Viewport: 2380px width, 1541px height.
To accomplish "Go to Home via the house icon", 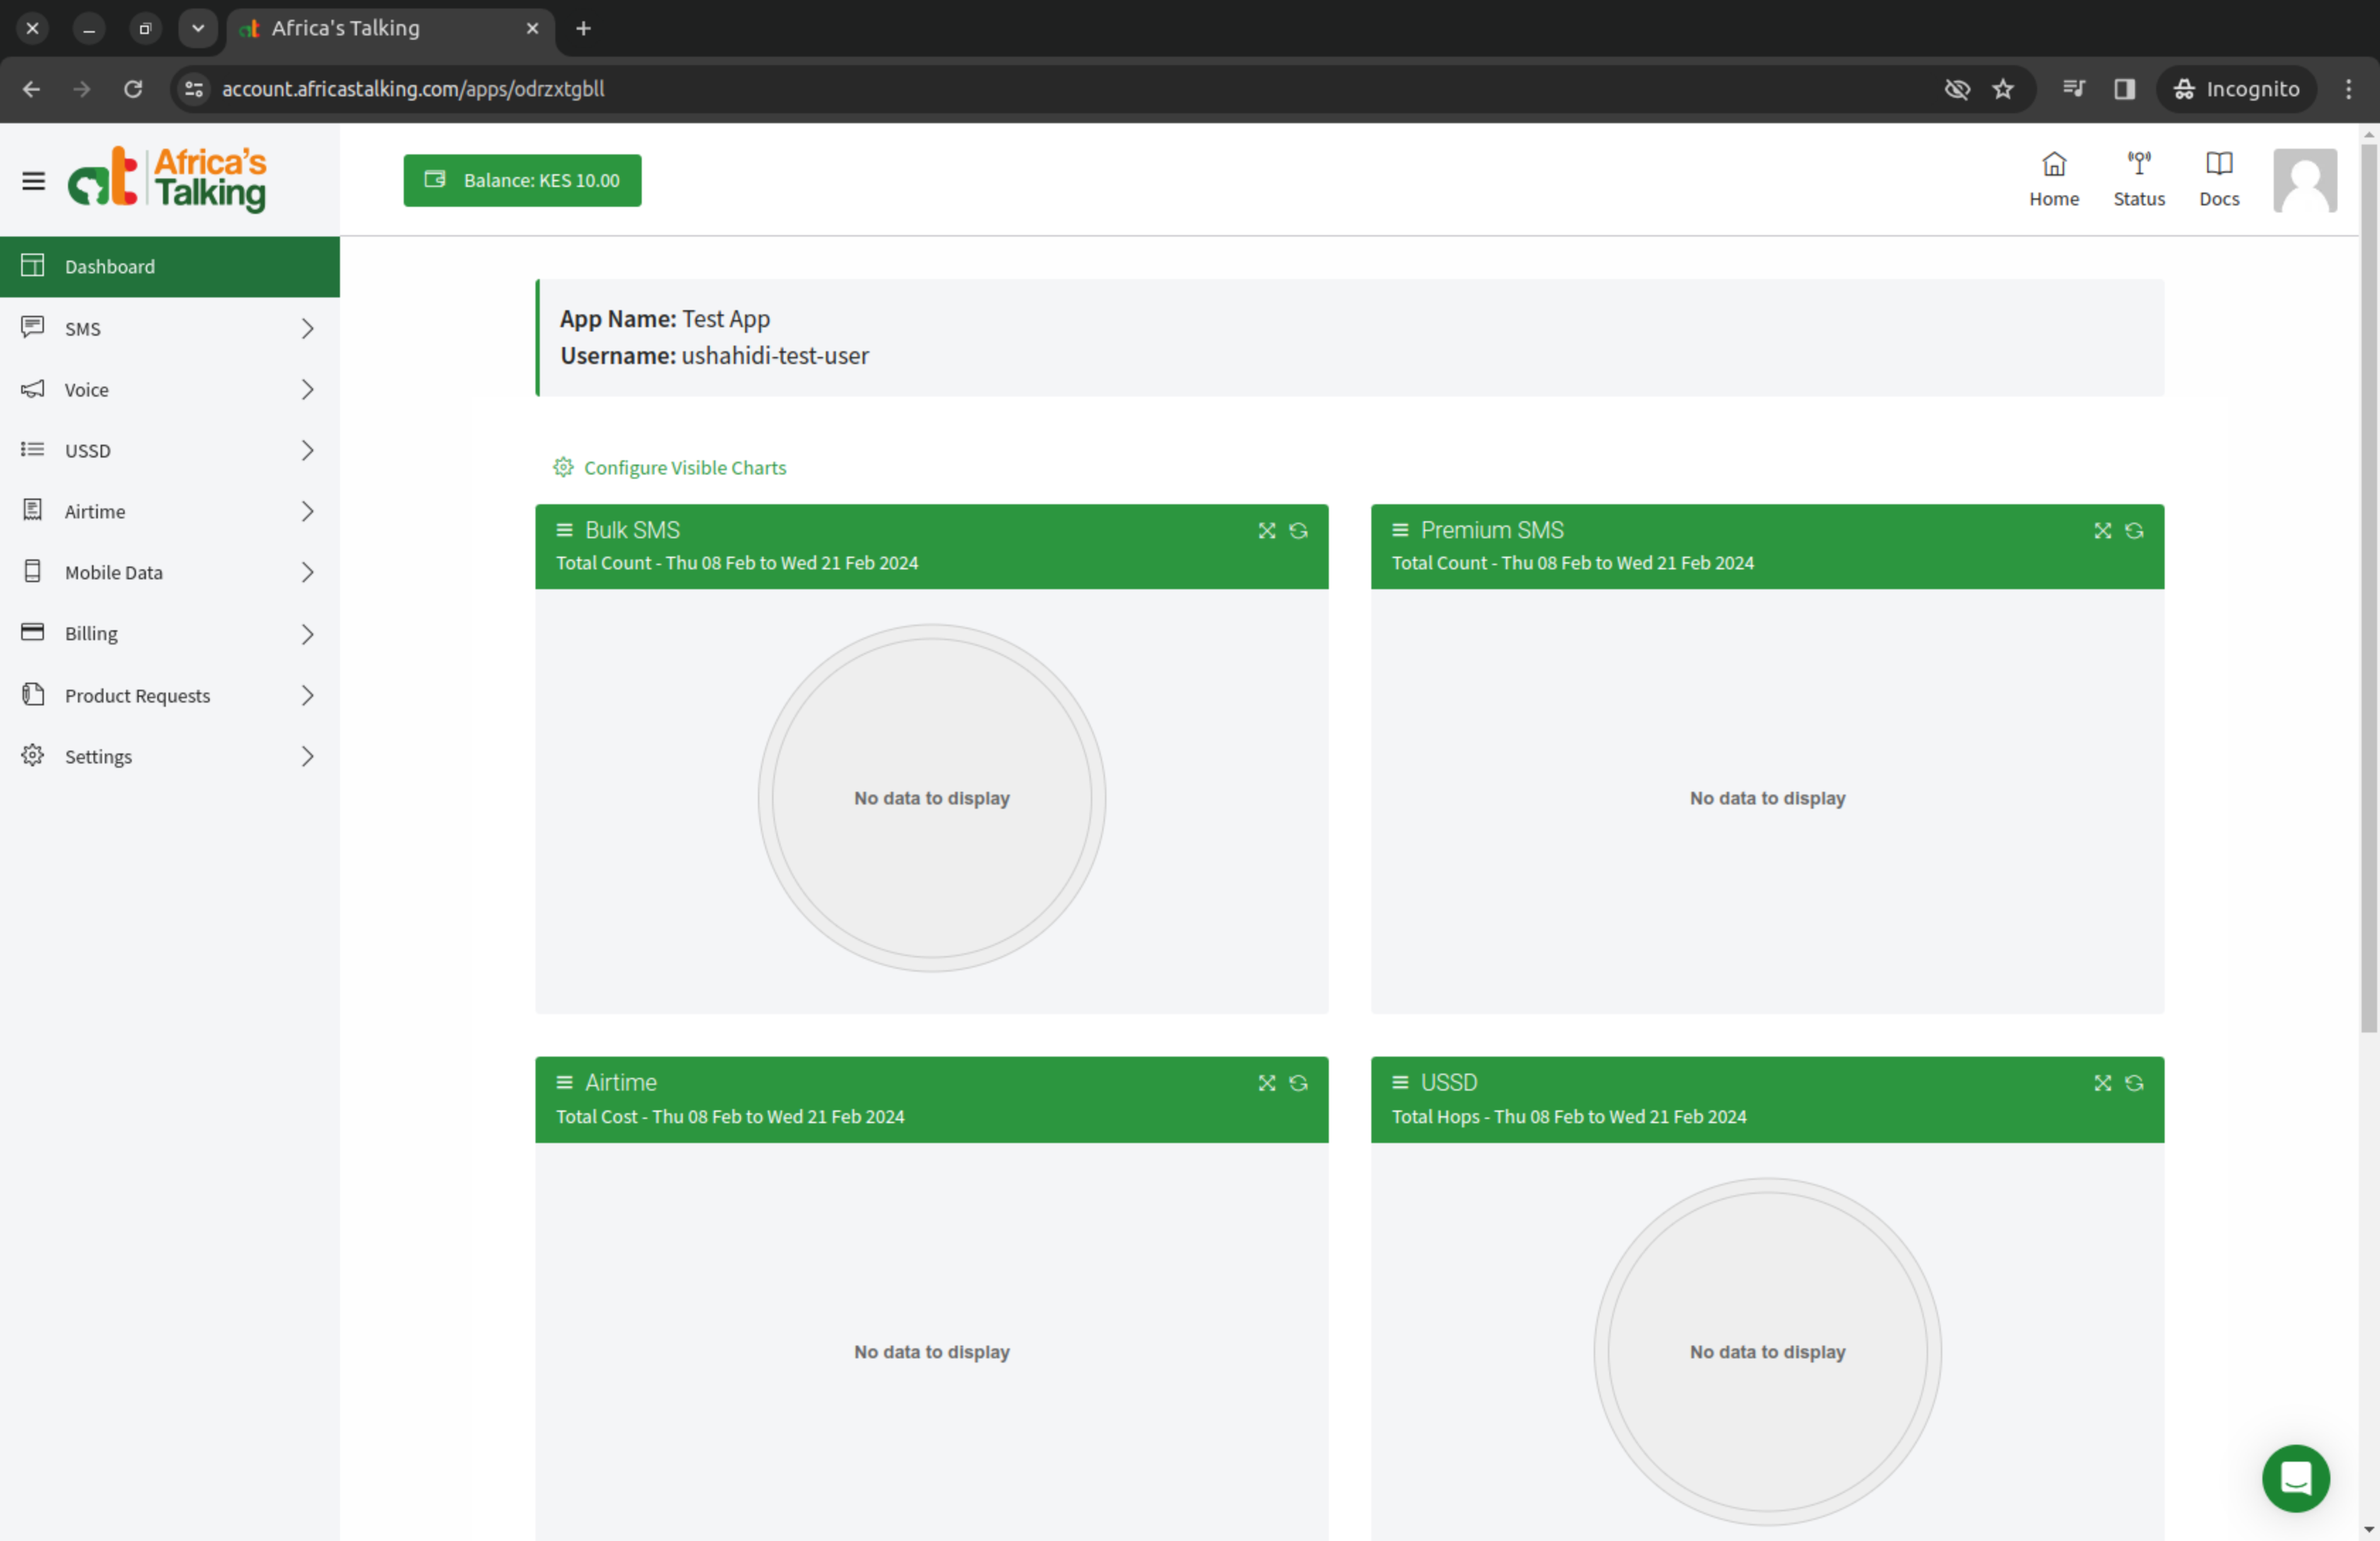I will tap(2053, 164).
